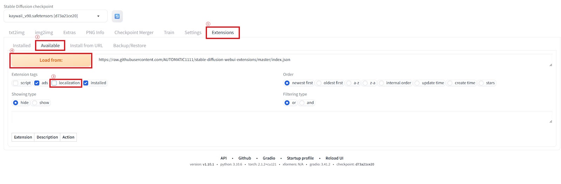The image size is (561, 184).
Task: Set filtering type to and
Action: pyautogui.click(x=302, y=103)
